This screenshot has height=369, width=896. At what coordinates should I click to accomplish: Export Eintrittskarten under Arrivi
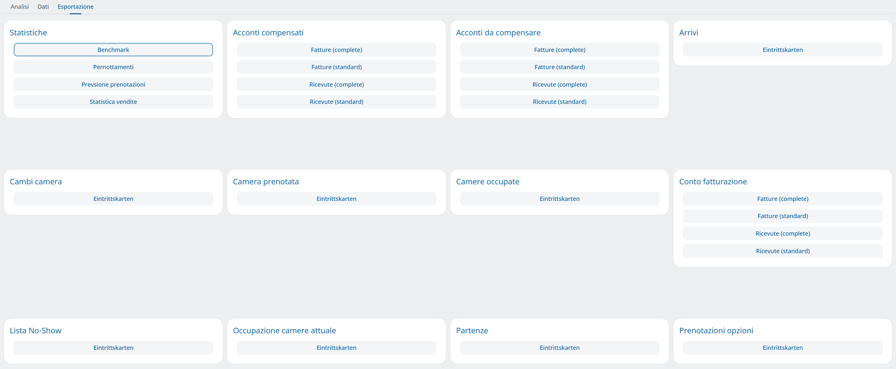click(x=782, y=50)
